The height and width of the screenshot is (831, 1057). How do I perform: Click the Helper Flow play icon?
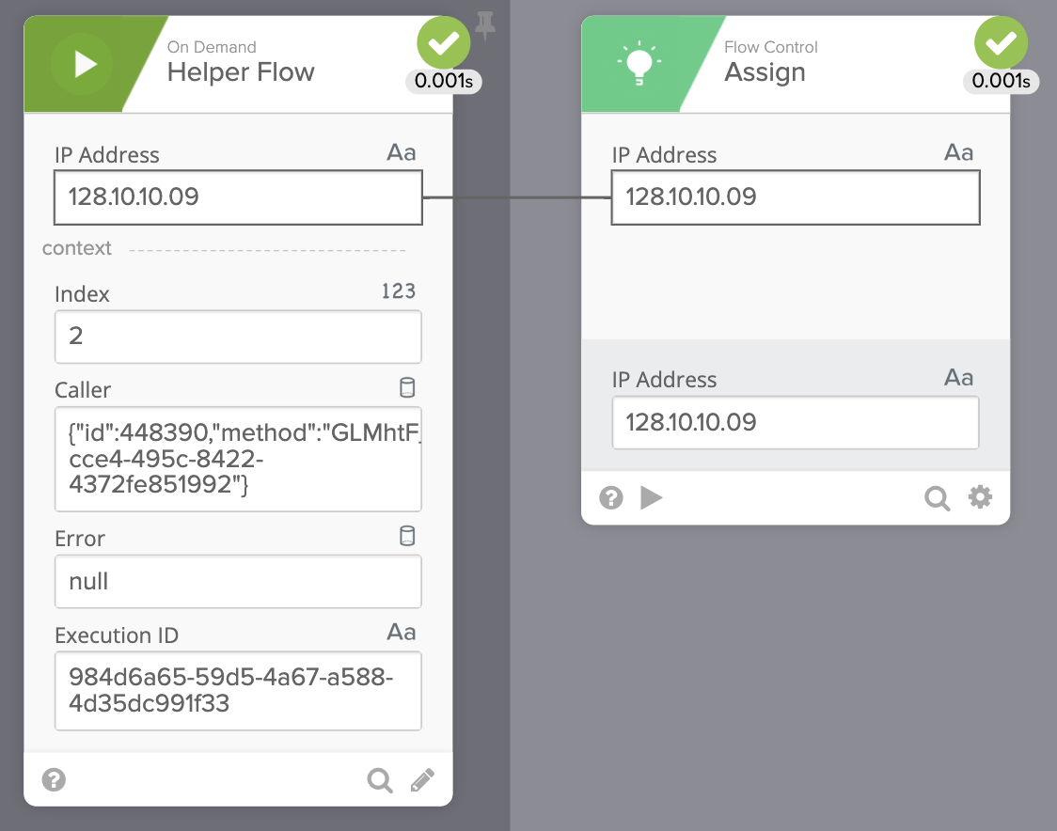pyautogui.click(x=83, y=64)
